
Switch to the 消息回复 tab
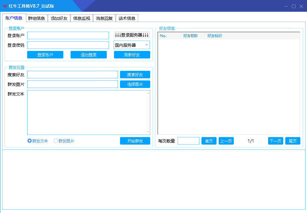[104, 18]
